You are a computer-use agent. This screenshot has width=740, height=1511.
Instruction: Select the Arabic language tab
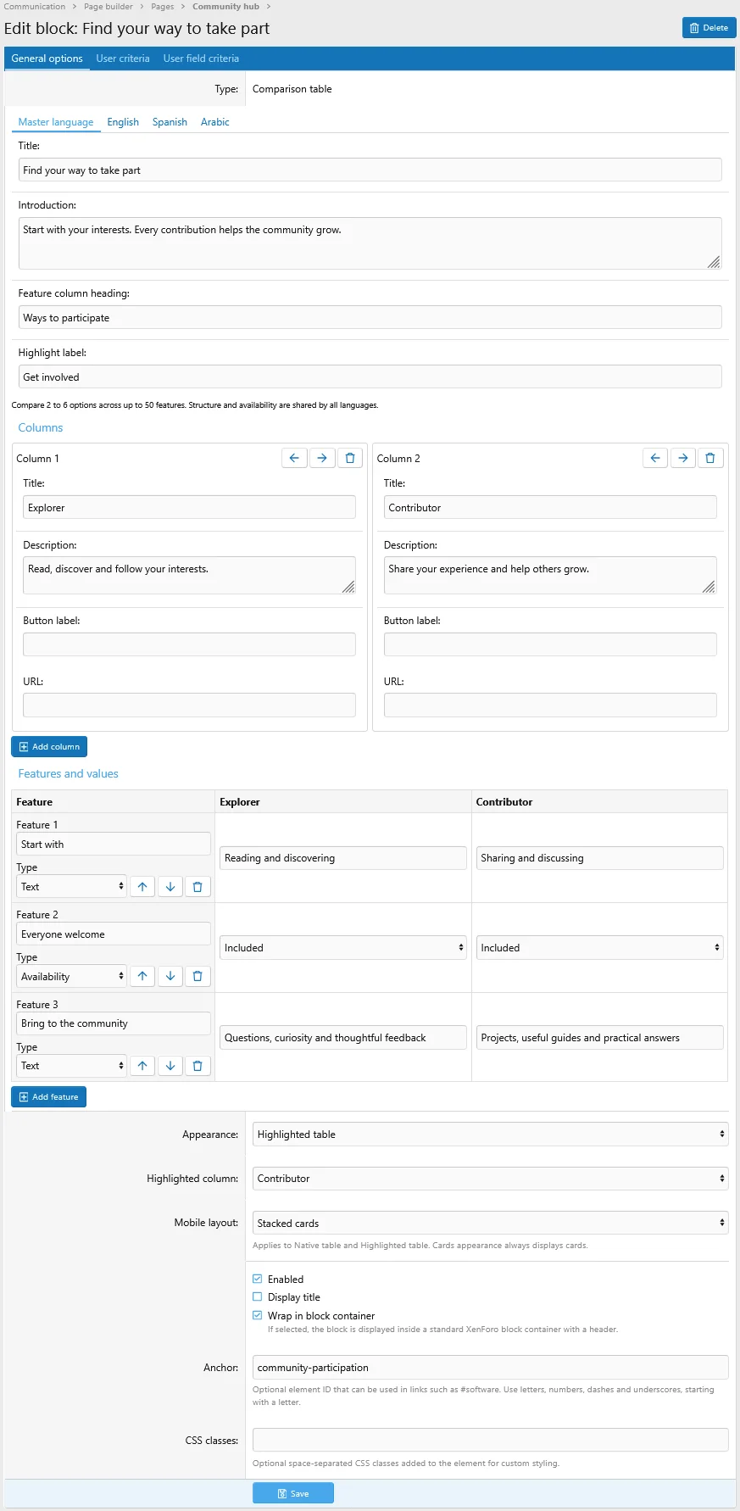coord(215,122)
